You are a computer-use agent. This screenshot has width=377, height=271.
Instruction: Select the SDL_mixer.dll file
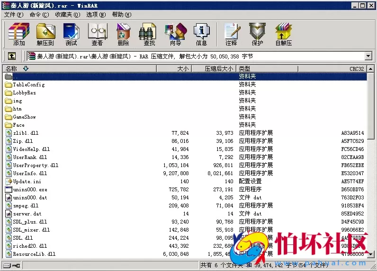27,230
